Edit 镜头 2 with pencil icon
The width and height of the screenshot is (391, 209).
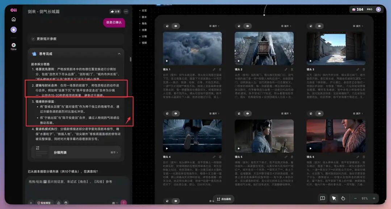pos(286,69)
